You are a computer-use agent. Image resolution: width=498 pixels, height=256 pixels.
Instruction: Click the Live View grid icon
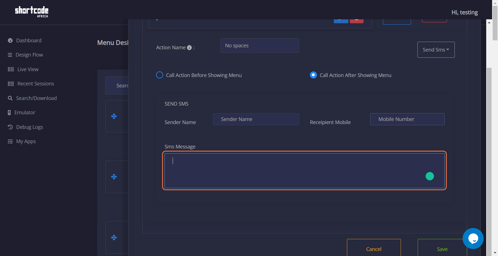(11, 69)
